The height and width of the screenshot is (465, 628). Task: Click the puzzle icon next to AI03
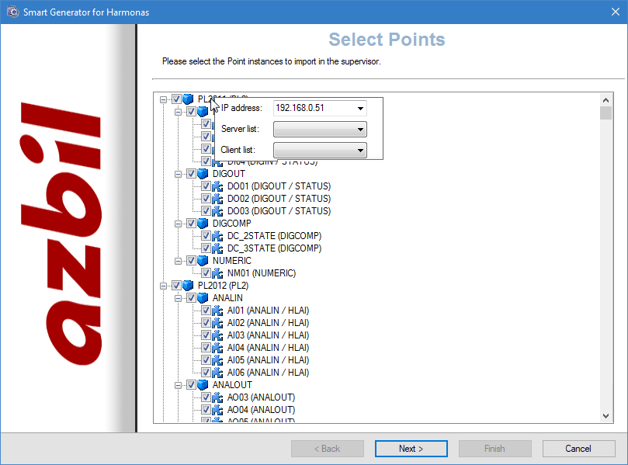[x=217, y=335]
